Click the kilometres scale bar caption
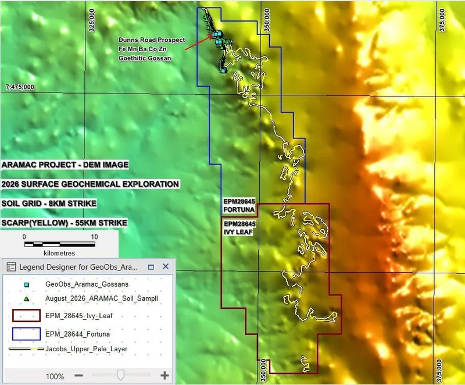465x385 pixels. (x=59, y=254)
